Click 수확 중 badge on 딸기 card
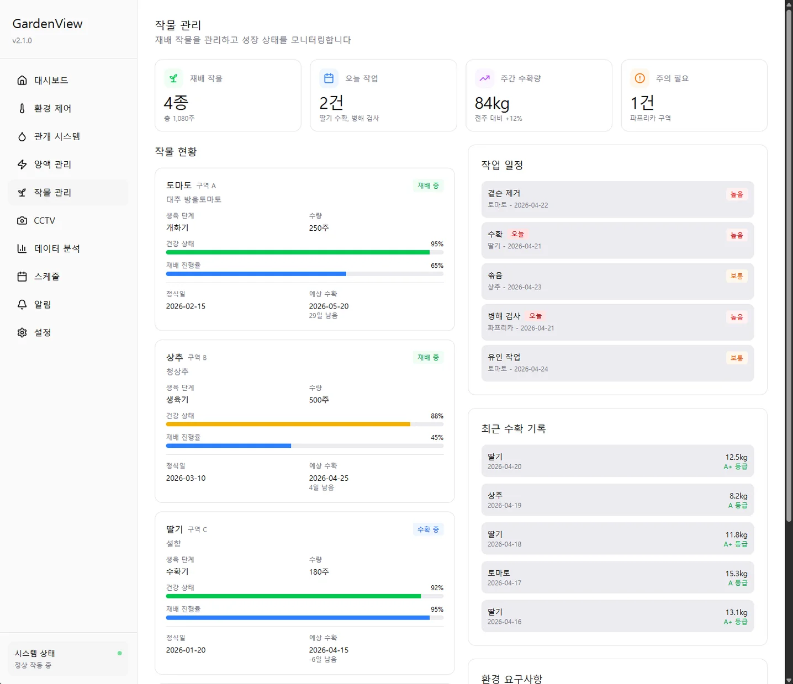The image size is (793, 684). pyautogui.click(x=428, y=529)
